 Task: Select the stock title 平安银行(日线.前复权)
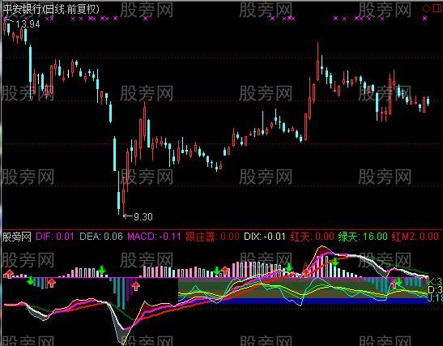click(x=51, y=10)
